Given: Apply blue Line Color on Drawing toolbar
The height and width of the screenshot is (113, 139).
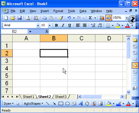Looking at the screenshot, I should (x=119, y=103).
